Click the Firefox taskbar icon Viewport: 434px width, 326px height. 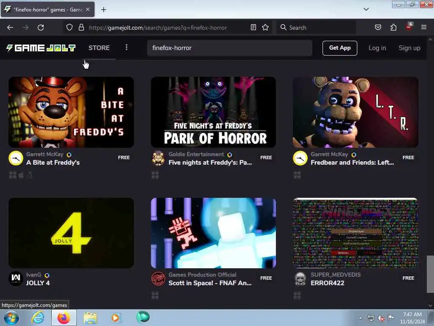pos(64,318)
